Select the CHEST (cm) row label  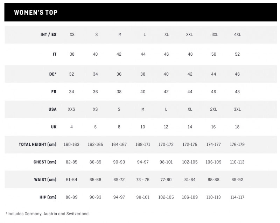[45, 162]
